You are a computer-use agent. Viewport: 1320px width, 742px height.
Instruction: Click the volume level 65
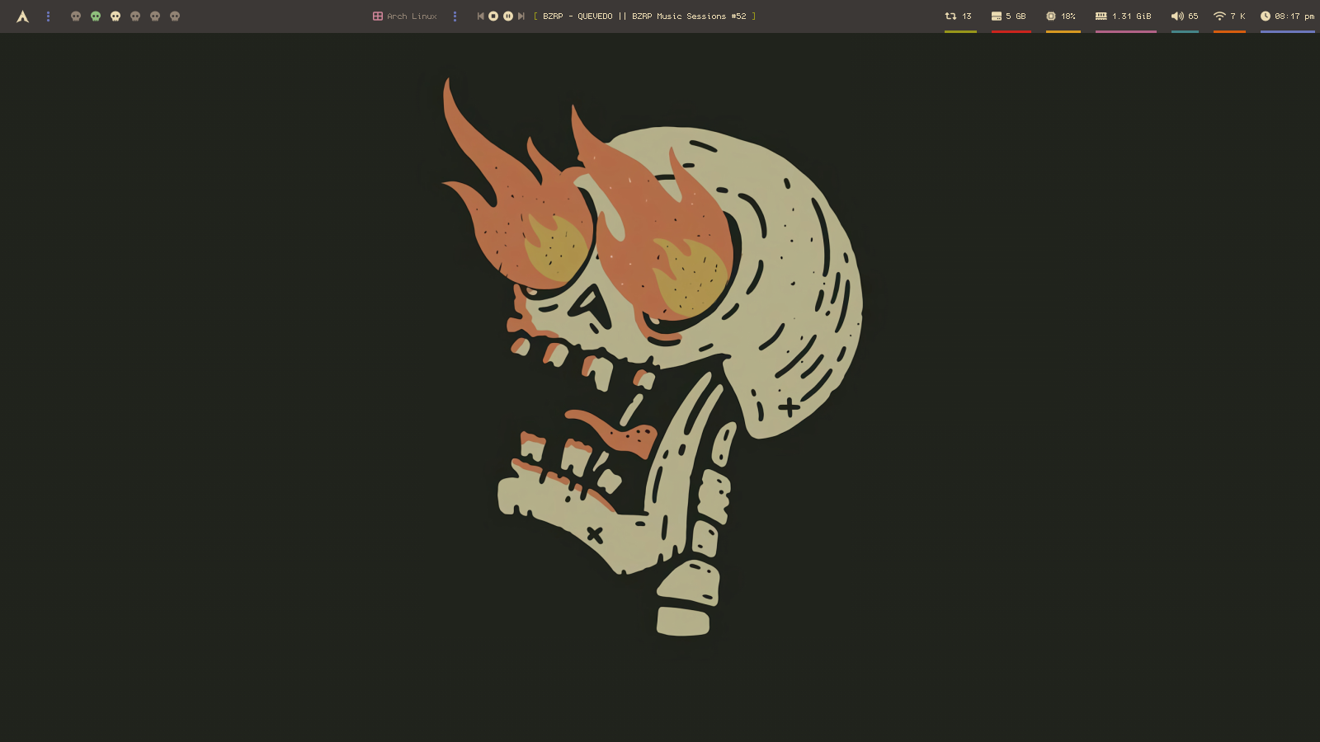pos(1193,16)
